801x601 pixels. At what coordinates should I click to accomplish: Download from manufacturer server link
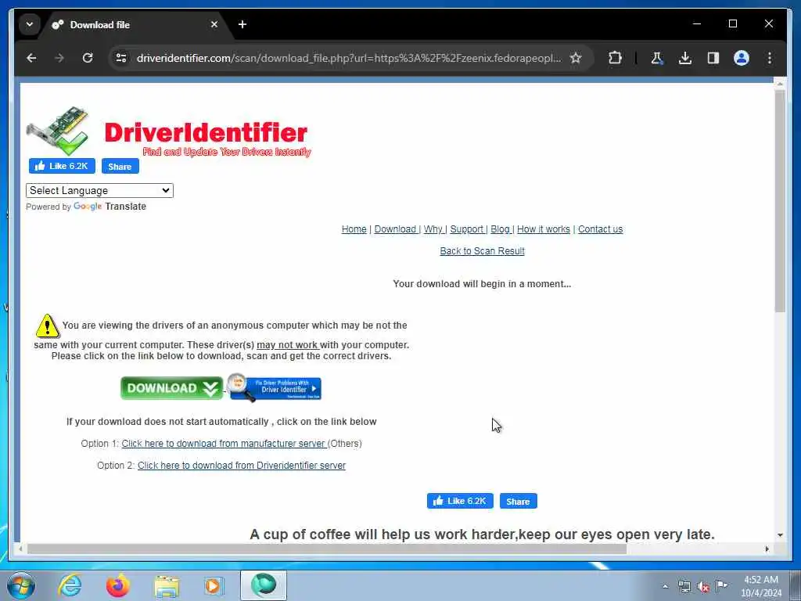(223, 444)
